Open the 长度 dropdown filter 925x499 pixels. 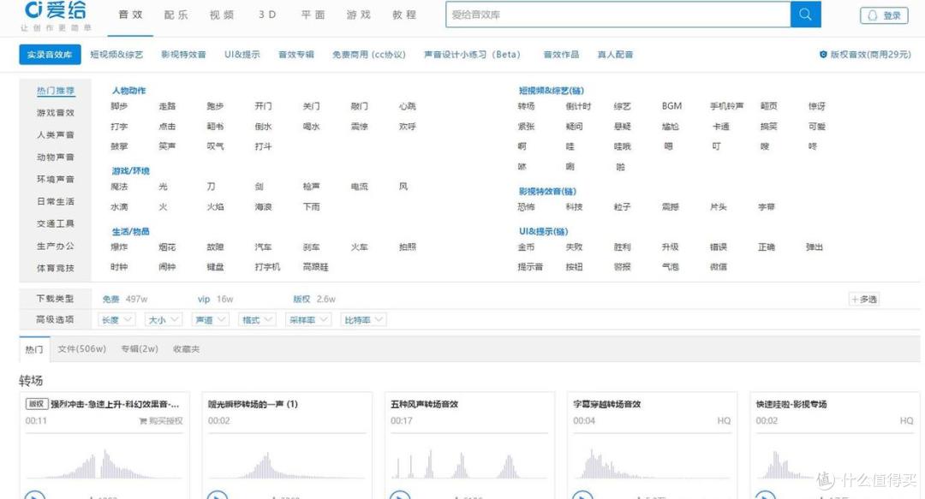point(116,320)
